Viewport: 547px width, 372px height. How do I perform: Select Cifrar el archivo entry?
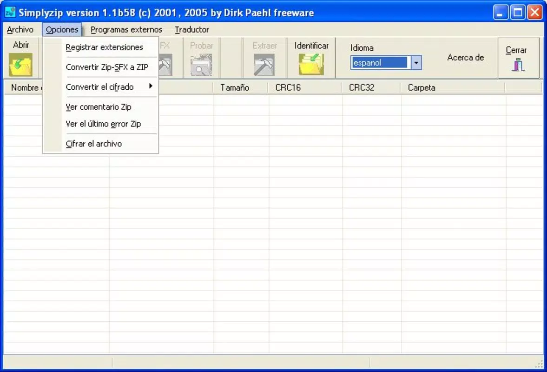(93, 143)
